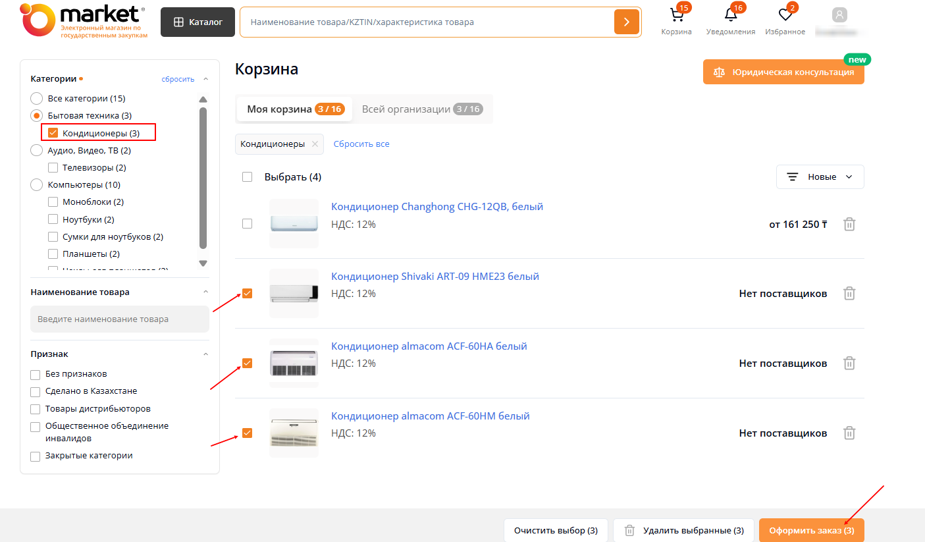
Task: Delete Changhong CHG-12QB with trash icon
Action: point(850,224)
